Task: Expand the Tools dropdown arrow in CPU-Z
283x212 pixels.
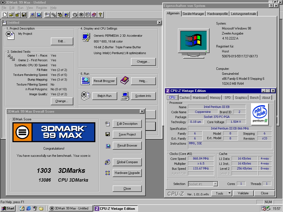Action: tap(229, 193)
